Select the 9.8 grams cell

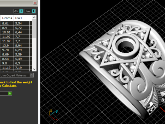7,63
